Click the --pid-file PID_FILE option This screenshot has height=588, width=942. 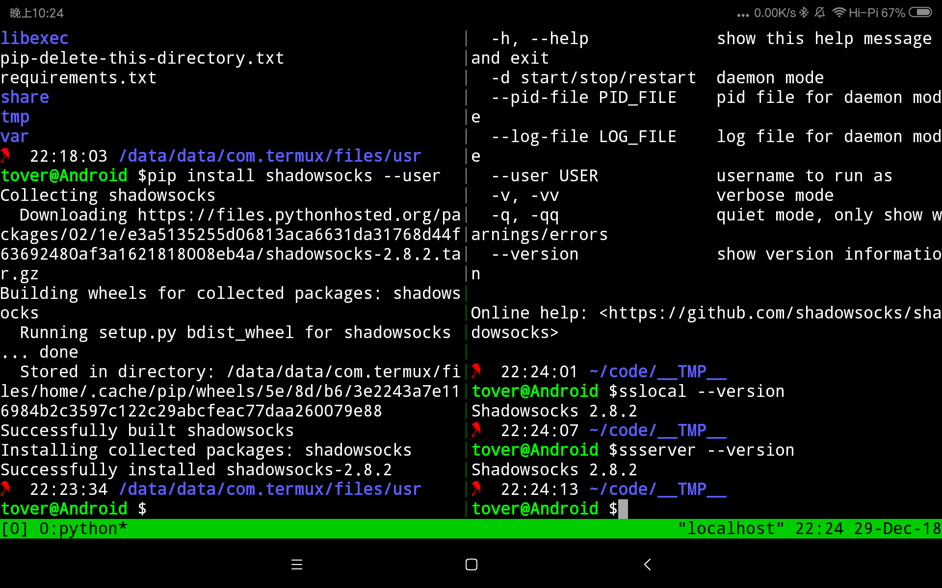tap(584, 97)
